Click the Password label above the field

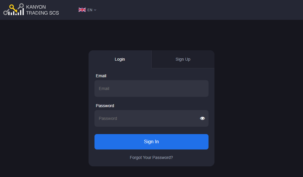[105, 106]
